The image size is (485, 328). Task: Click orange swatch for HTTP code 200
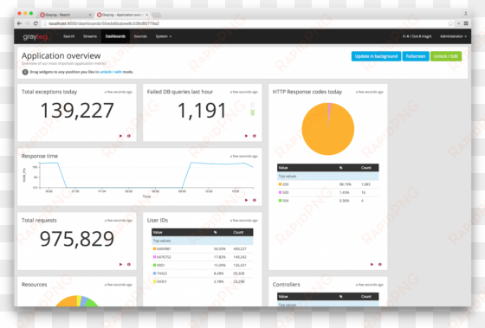point(280,184)
